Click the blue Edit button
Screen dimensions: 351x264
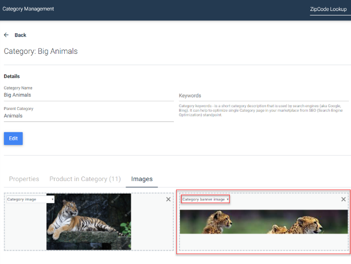pos(13,139)
